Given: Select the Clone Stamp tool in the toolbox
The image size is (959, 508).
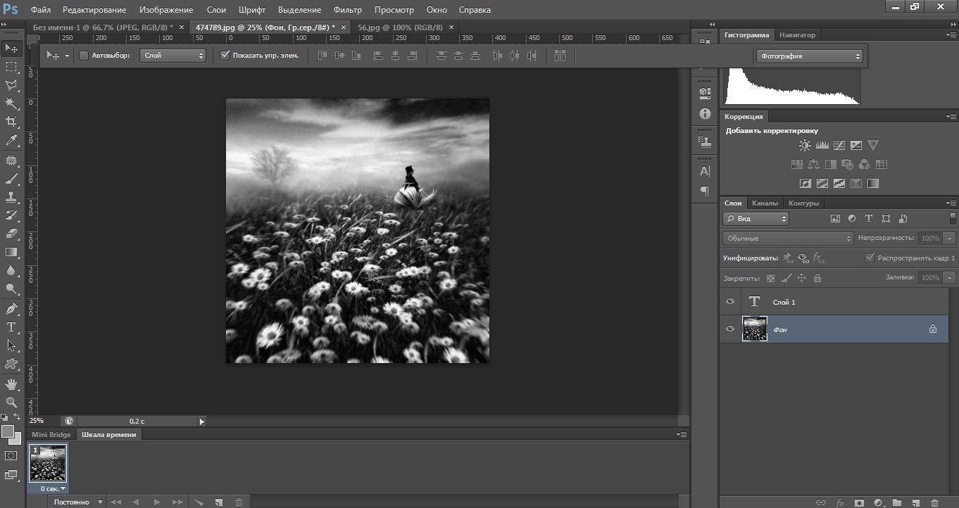Looking at the screenshot, I should [x=11, y=198].
